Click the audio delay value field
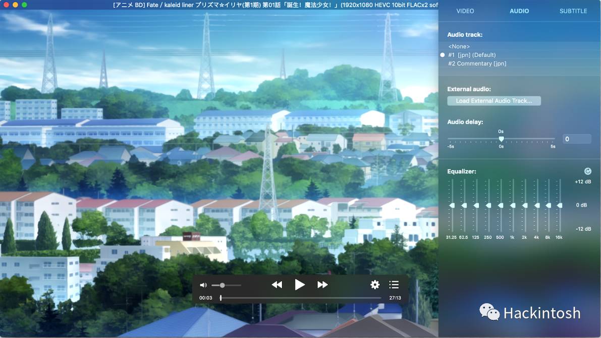The width and height of the screenshot is (601, 338). pos(577,139)
